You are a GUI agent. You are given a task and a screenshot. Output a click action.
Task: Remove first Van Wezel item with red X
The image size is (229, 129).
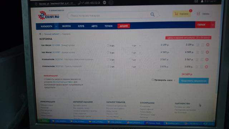(208, 44)
